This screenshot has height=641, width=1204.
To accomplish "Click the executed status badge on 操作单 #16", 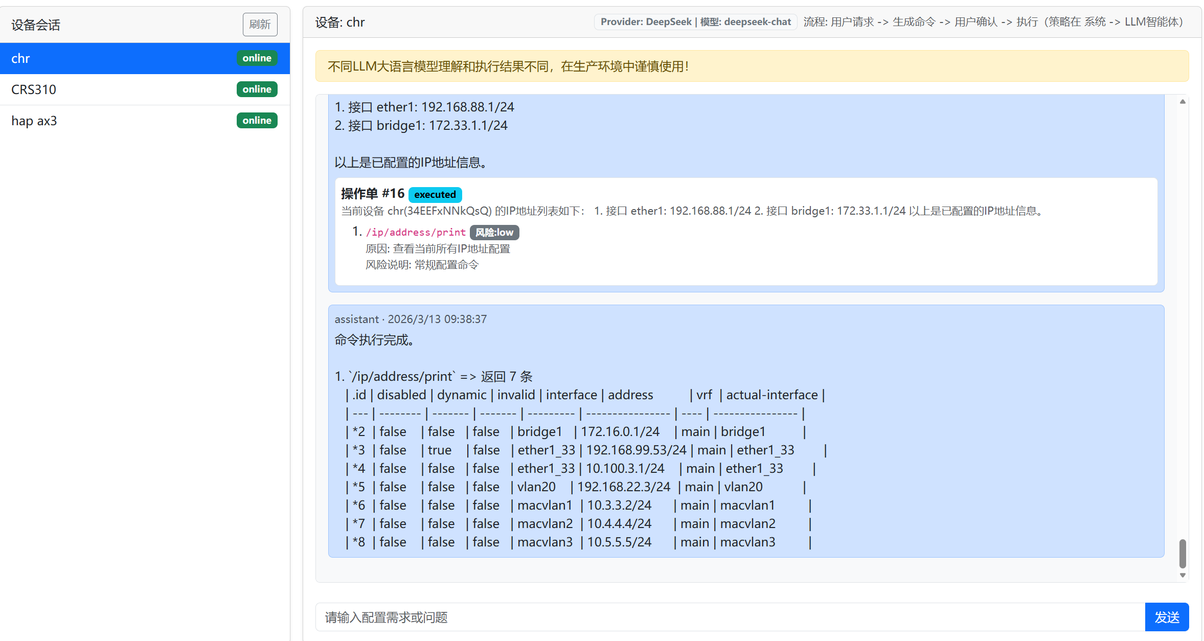I will coord(435,195).
